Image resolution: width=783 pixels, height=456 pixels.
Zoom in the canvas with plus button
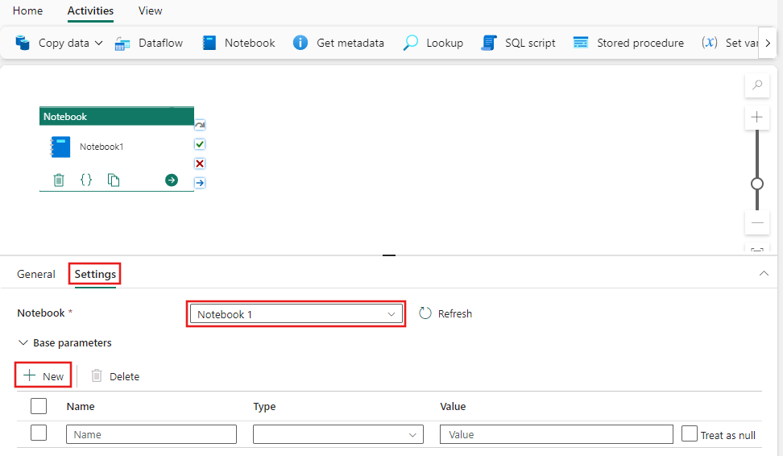pyautogui.click(x=757, y=118)
